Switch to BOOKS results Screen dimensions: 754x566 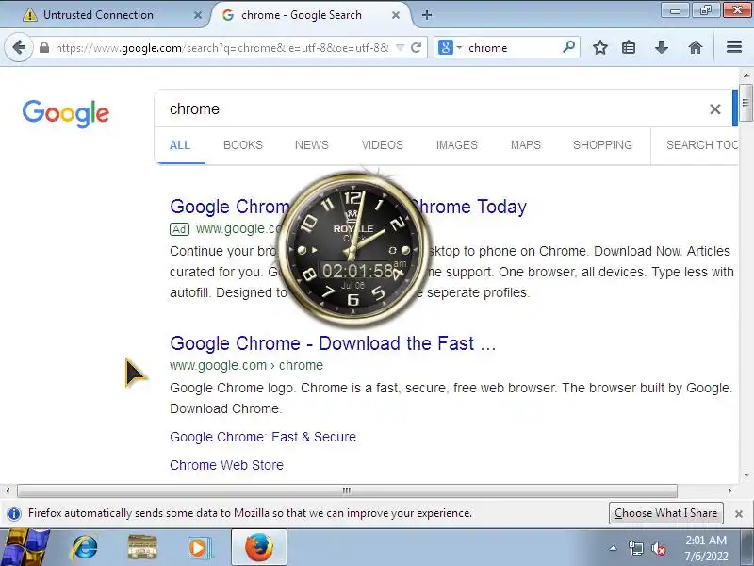(243, 145)
